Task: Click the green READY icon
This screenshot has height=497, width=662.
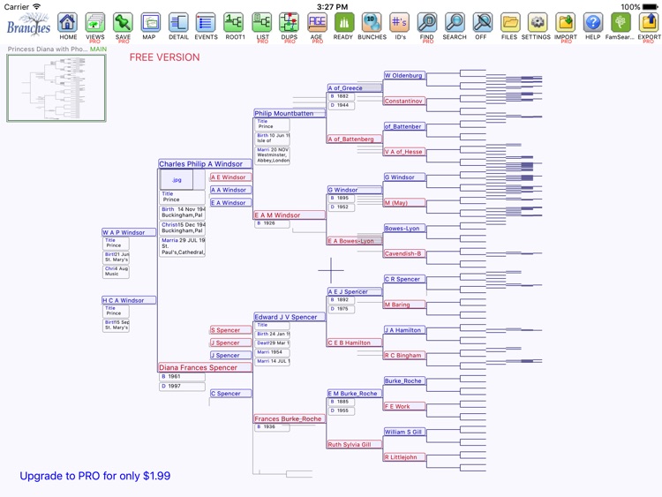Action: click(344, 23)
